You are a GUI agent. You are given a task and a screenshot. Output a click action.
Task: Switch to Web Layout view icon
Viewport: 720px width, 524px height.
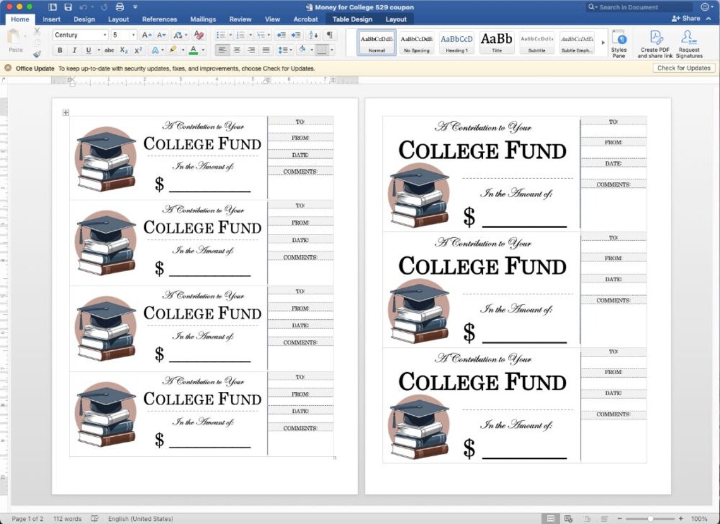(x=568, y=518)
